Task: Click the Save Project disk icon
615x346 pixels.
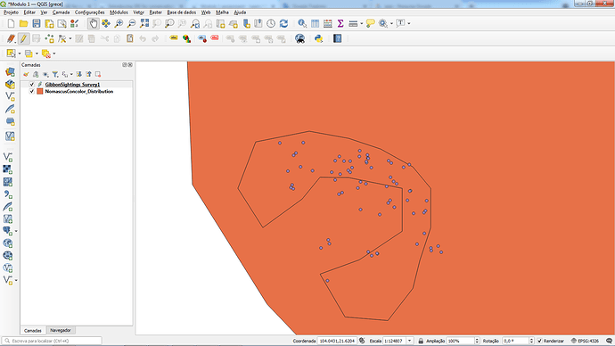Action: point(37,23)
